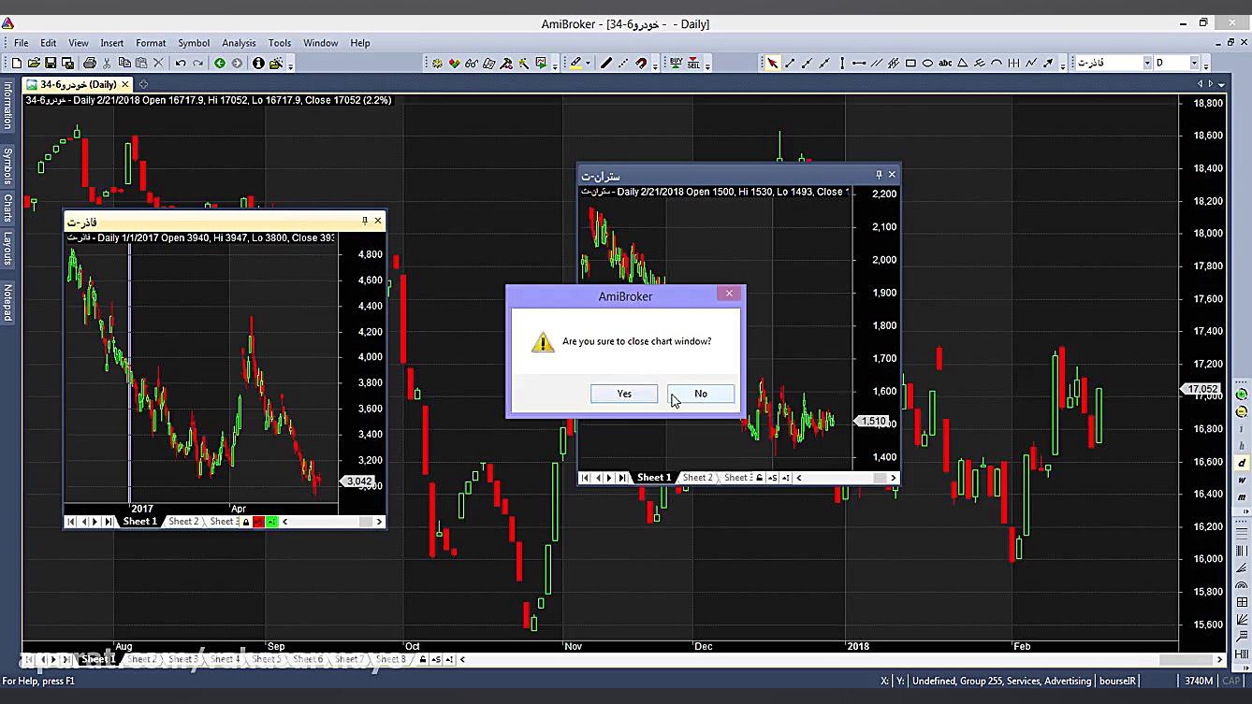
Task: Open the Window menu
Action: [320, 43]
